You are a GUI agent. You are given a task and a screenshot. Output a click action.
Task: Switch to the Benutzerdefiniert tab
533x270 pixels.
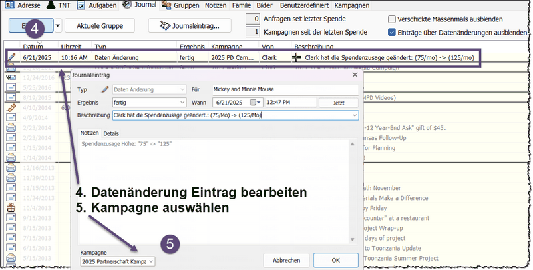click(304, 5)
